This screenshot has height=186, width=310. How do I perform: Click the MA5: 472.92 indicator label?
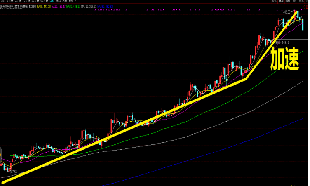[29, 7]
